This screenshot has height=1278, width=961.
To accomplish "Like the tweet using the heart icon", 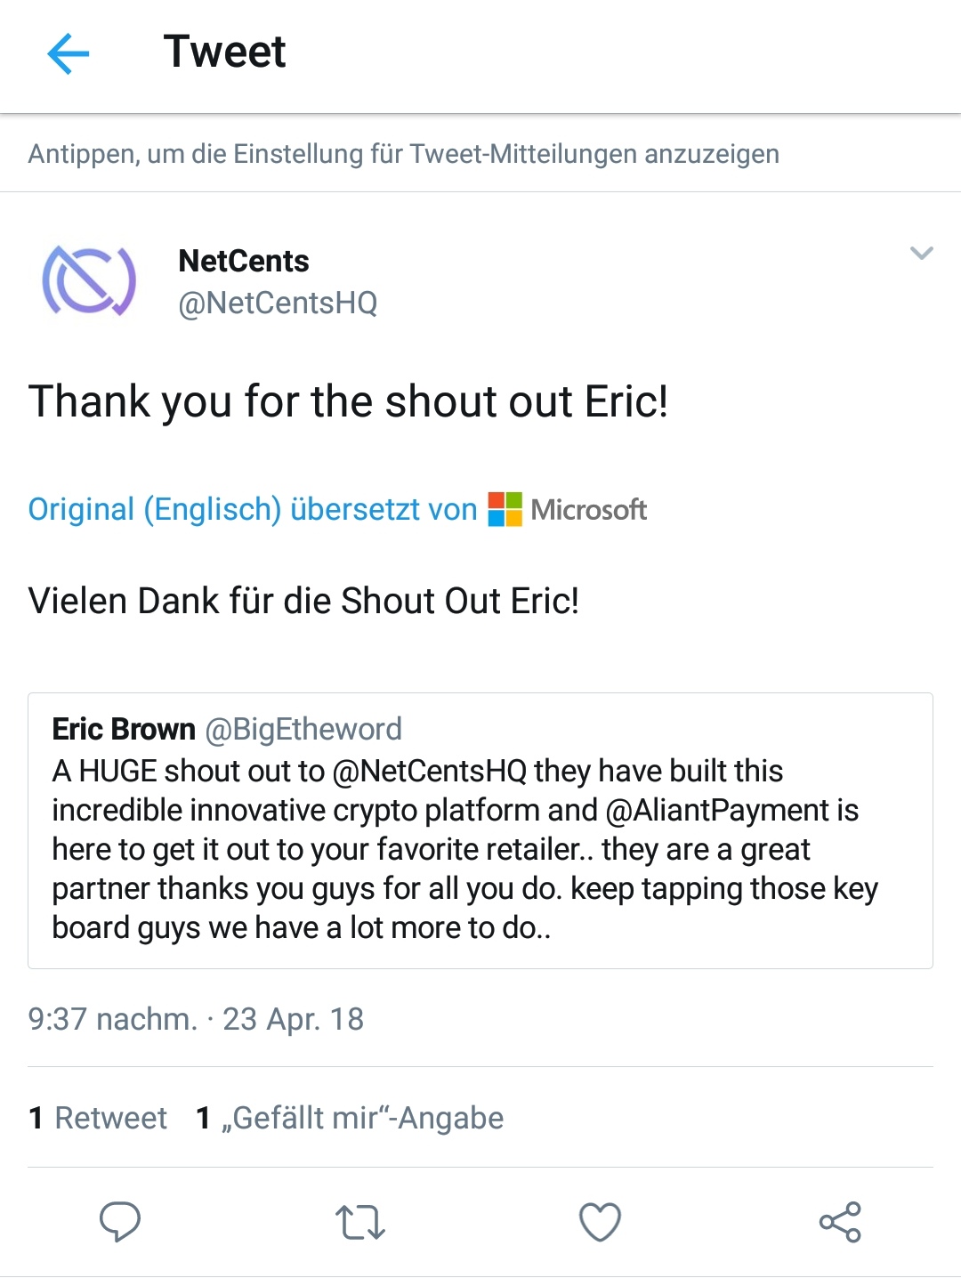I will pos(600,1222).
